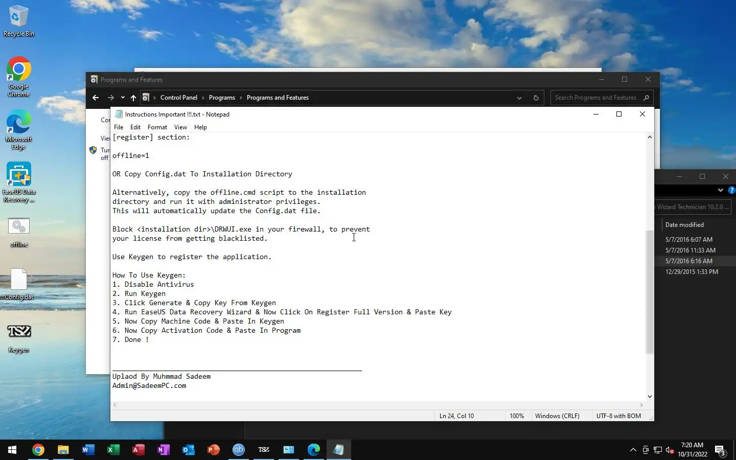Launch Chrome from the taskbar

click(x=38, y=450)
